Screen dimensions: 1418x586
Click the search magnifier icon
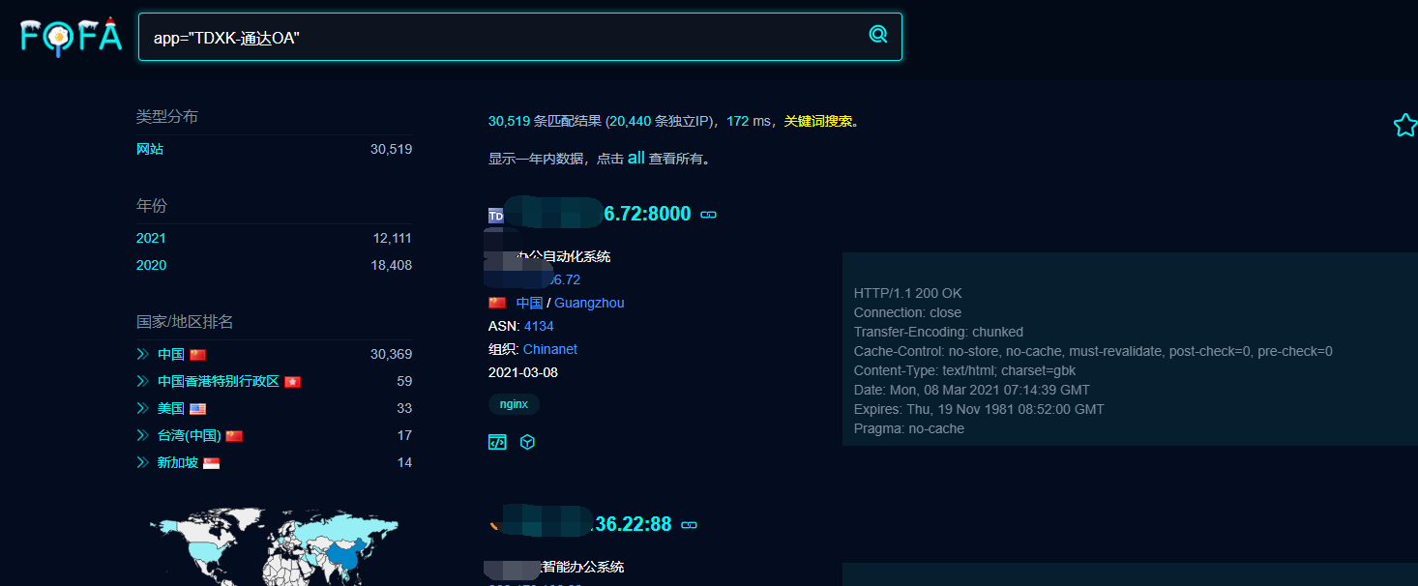[877, 35]
